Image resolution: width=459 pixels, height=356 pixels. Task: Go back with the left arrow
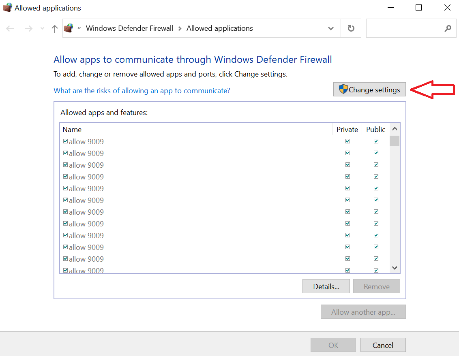tap(10, 28)
